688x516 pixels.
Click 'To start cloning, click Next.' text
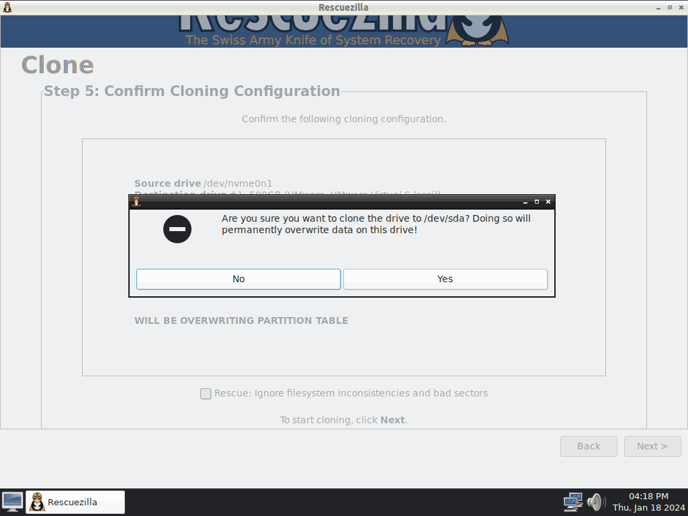[344, 421]
